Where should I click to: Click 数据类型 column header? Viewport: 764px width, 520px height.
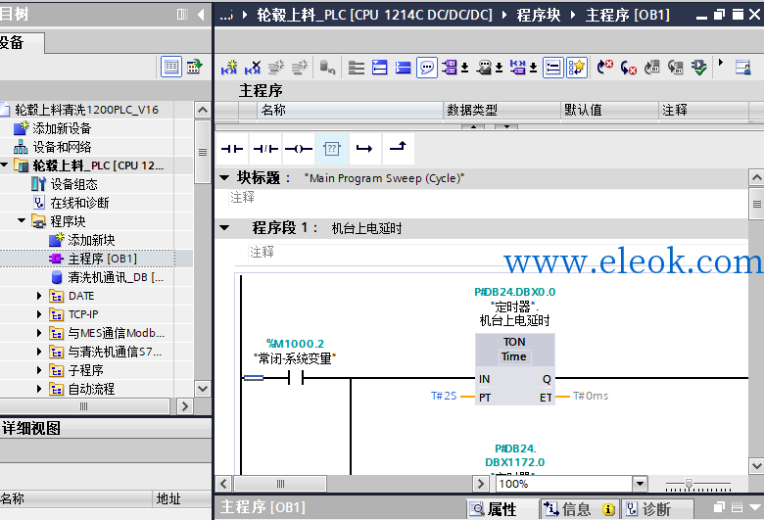click(x=501, y=110)
